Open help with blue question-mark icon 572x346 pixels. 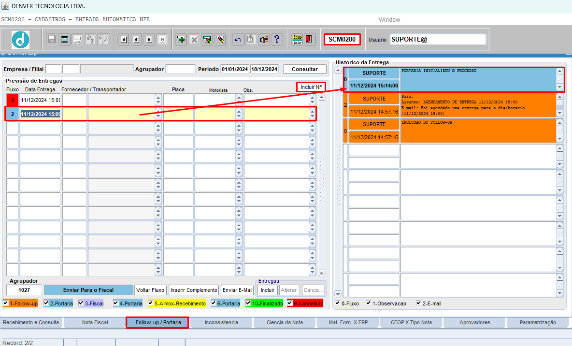point(277,40)
